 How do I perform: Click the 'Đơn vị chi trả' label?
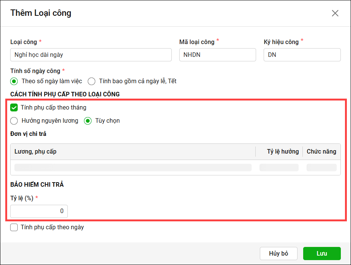click(28, 134)
